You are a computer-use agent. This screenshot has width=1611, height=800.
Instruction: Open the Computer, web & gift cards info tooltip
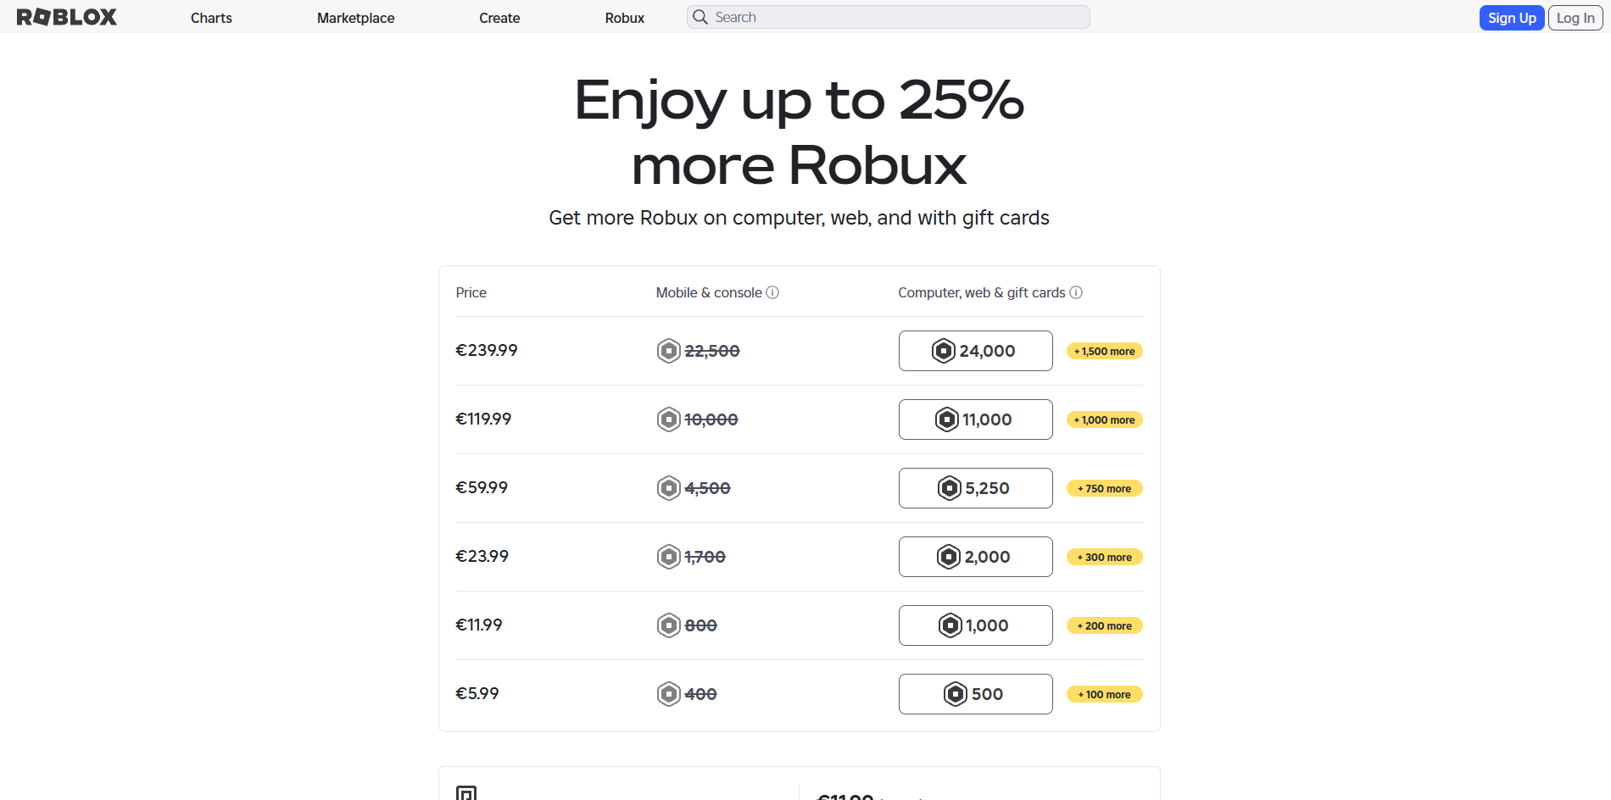1076,292
